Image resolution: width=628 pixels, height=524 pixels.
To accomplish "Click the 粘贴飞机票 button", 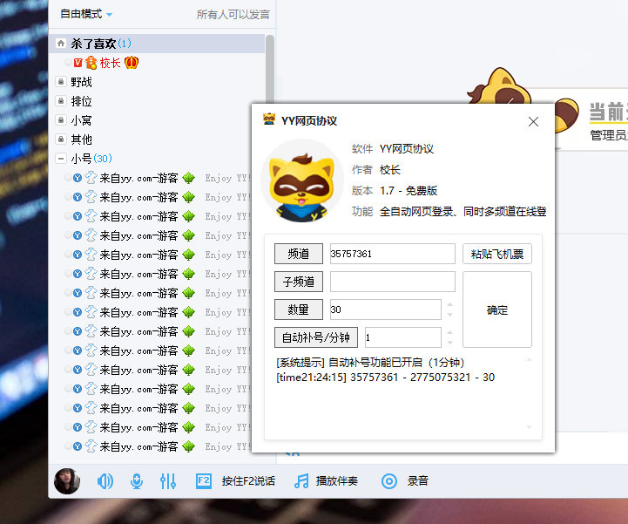I will click(497, 254).
